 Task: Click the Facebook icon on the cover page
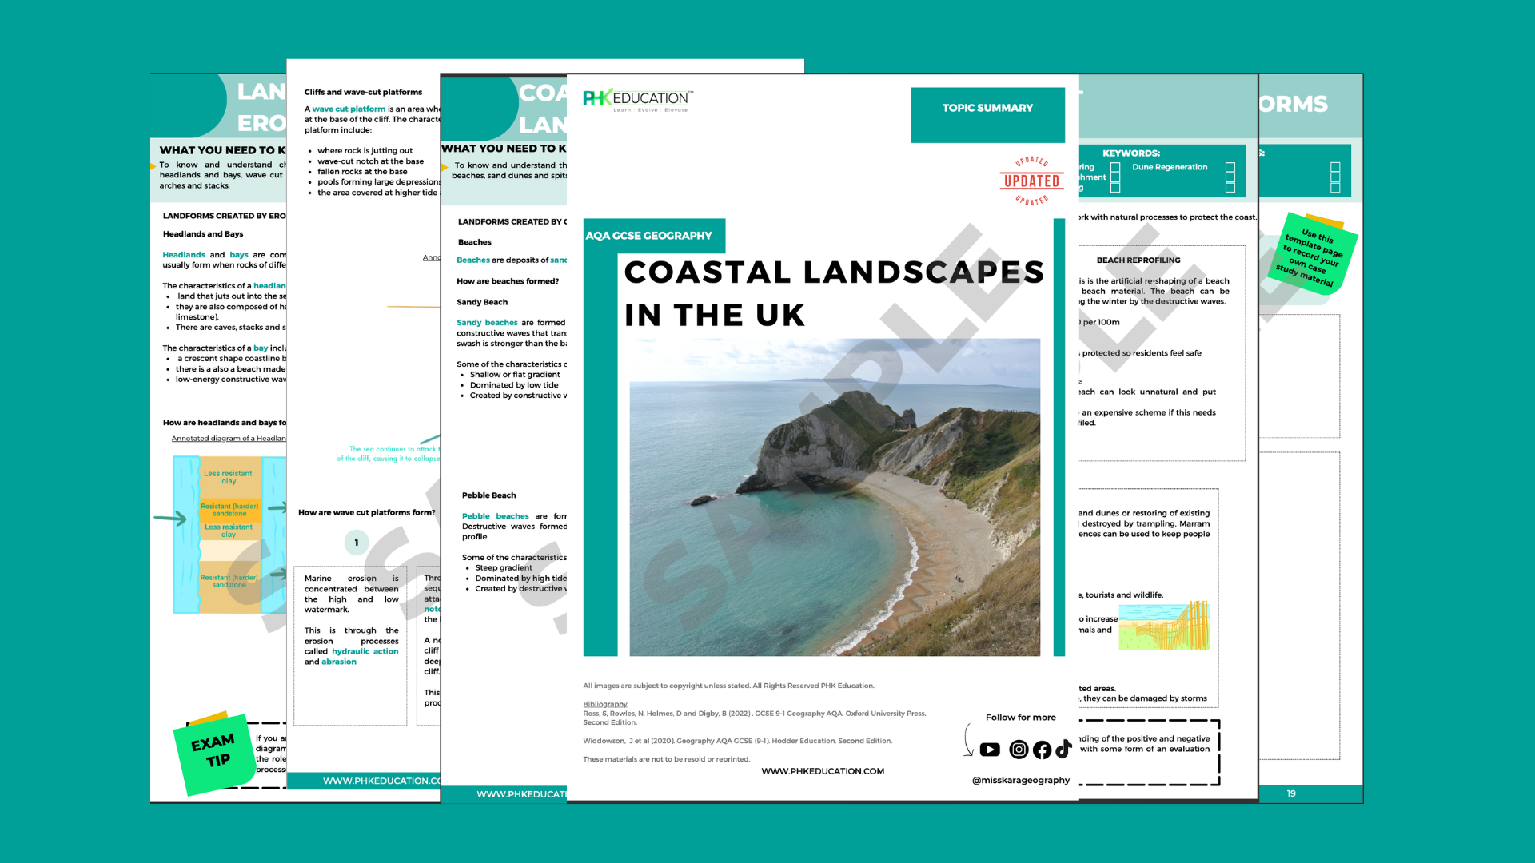point(1042,750)
